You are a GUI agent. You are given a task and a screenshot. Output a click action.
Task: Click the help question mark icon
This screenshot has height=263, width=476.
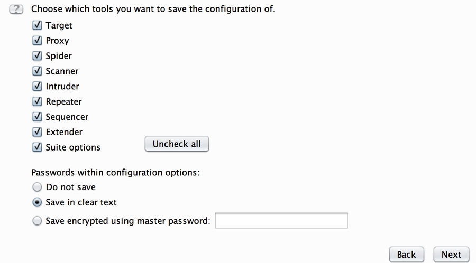(x=17, y=10)
